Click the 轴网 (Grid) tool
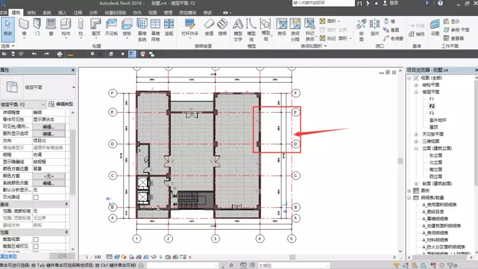Screen dimensions: 478x269 (416, 34)
